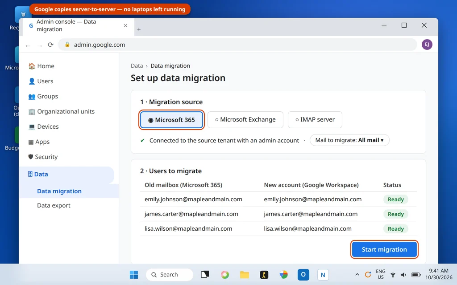Image resolution: width=457 pixels, height=285 pixels.
Task: Click the volume speaker icon
Action: (x=403, y=275)
